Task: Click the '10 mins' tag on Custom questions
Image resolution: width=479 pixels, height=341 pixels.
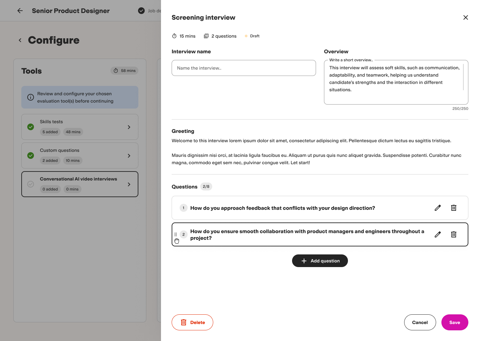Action: pos(73,161)
